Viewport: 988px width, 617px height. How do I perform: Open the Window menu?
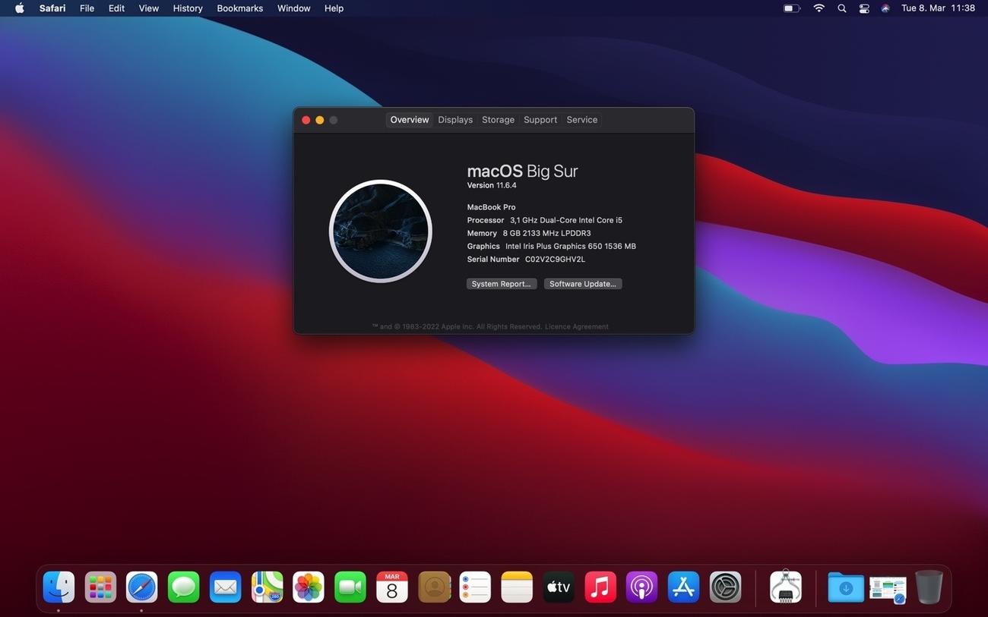(294, 8)
